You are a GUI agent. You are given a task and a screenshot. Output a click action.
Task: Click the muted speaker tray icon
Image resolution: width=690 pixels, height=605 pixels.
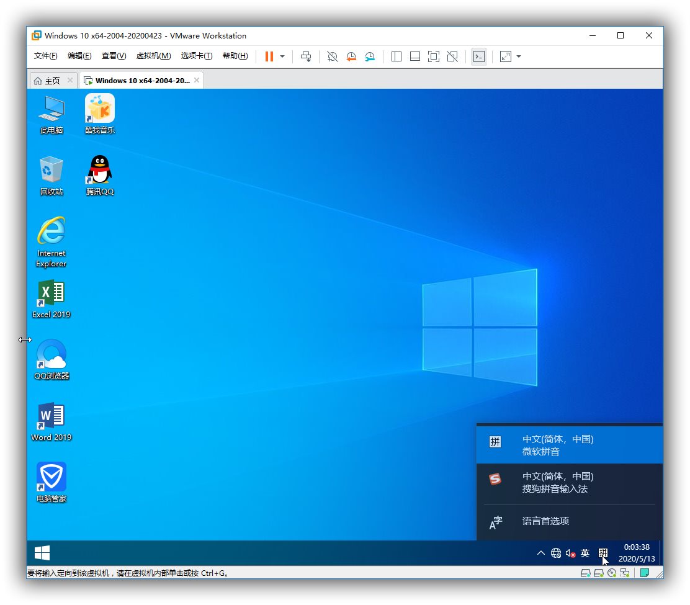571,553
